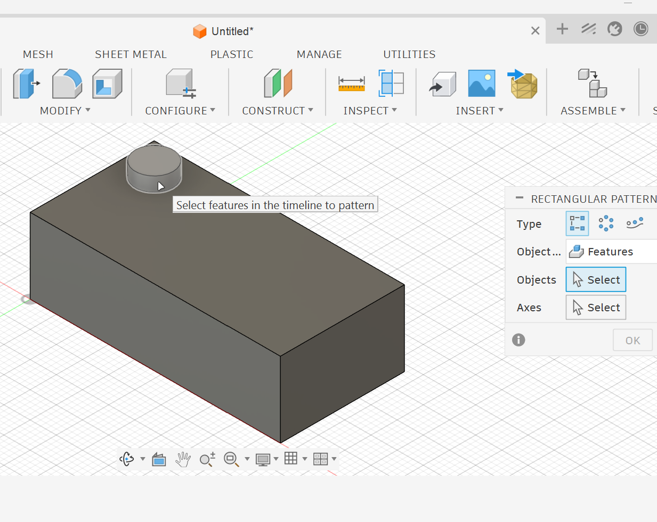The height and width of the screenshot is (522, 657).
Task: Click the Look At icon
Action: (x=159, y=459)
